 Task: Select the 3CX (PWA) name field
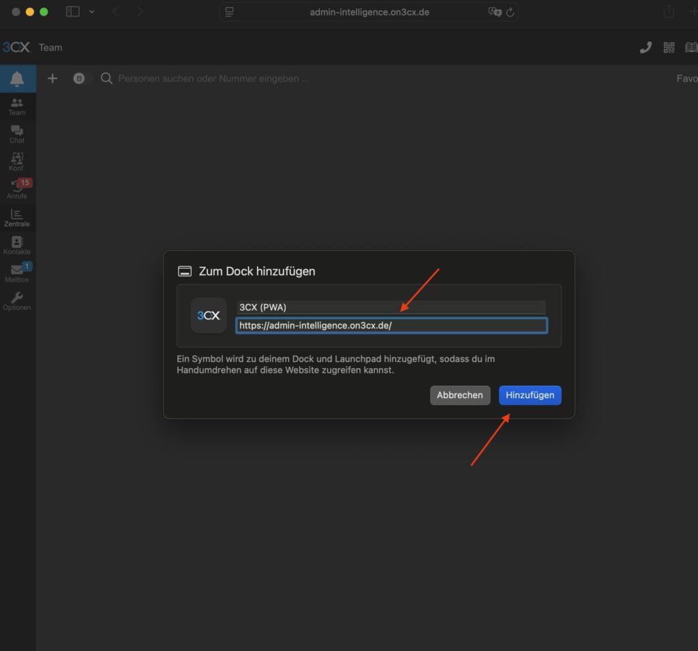click(x=391, y=307)
